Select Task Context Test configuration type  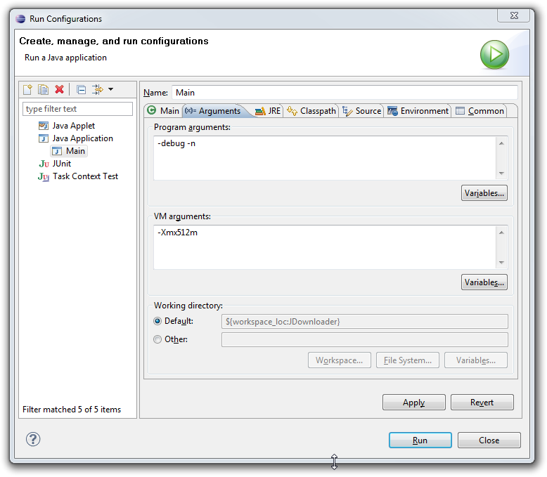click(85, 176)
